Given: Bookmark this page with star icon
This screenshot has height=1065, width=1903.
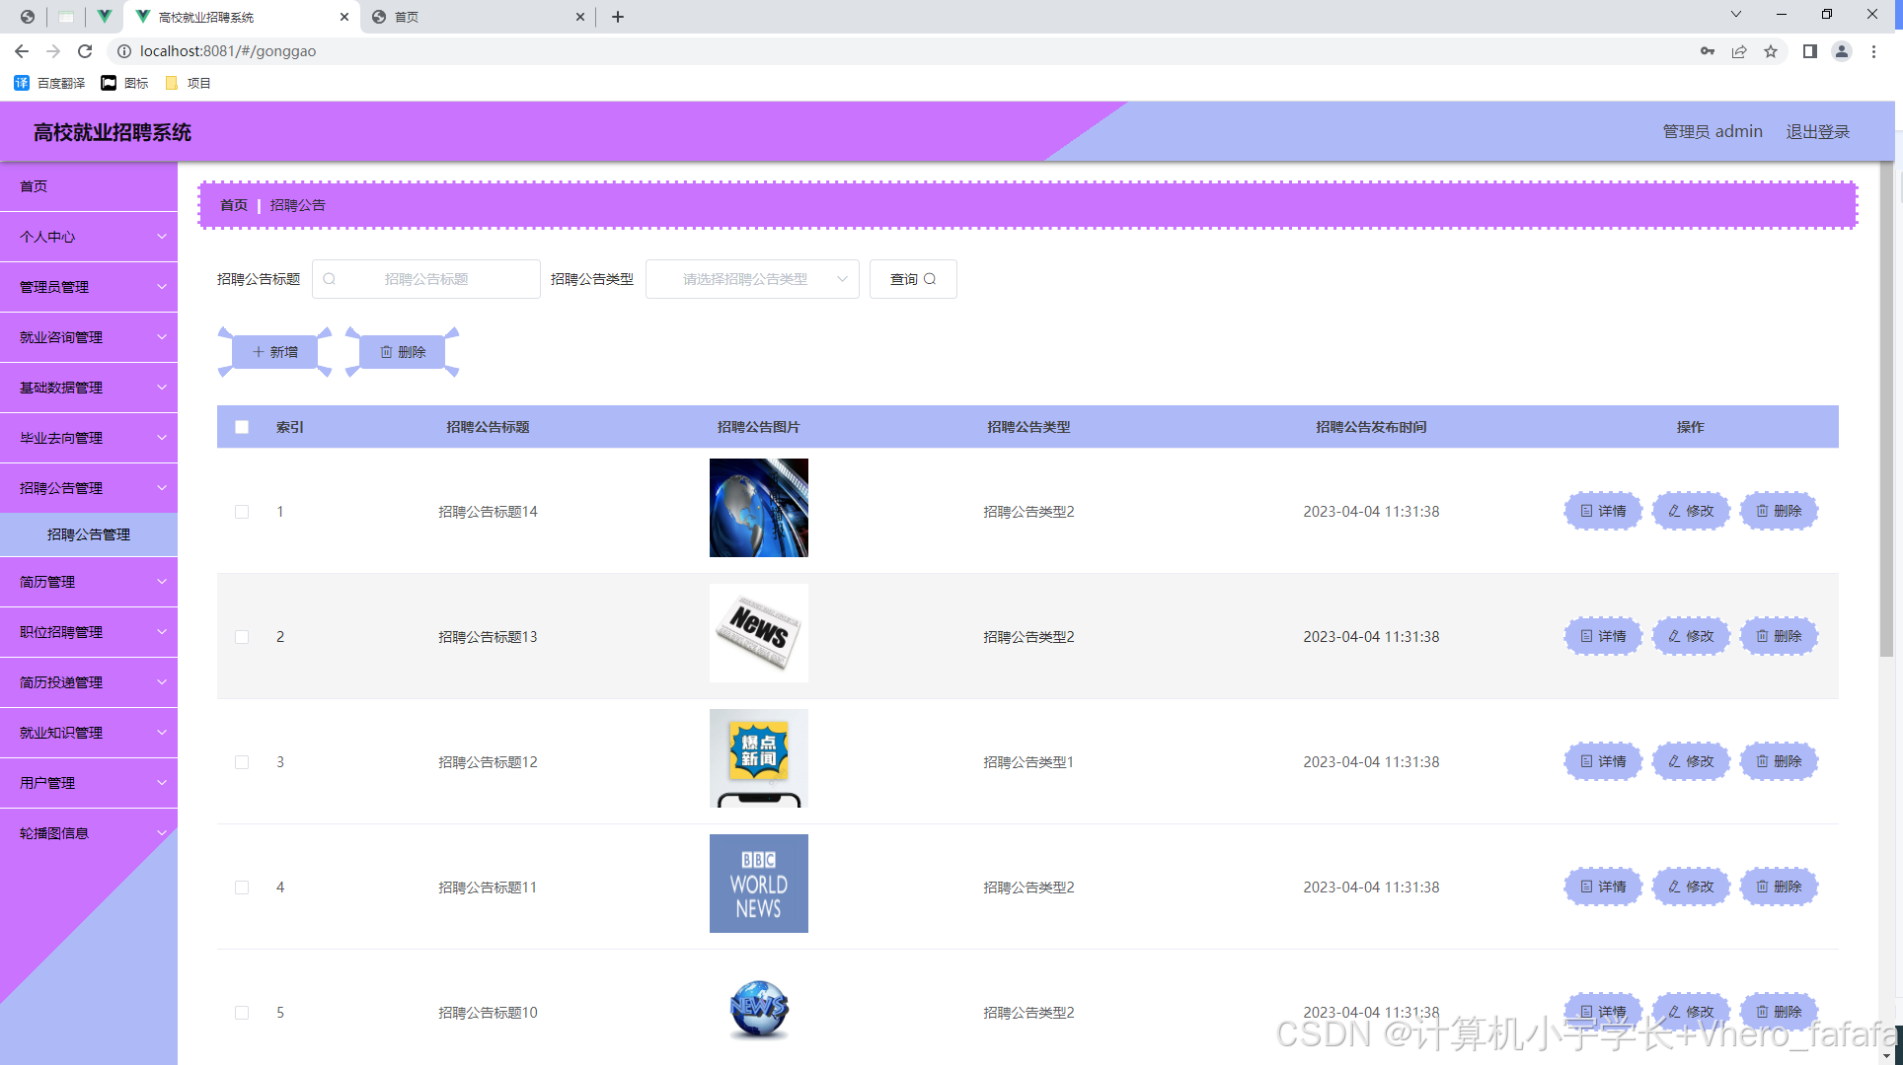Looking at the screenshot, I should (x=1771, y=51).
